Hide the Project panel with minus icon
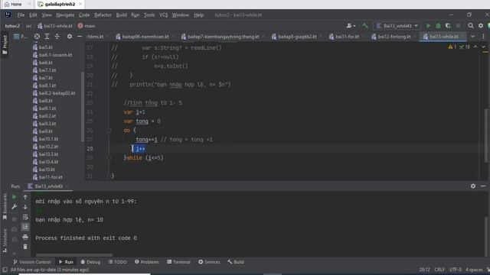The width and height of the screenshot is (490, 275). pyautogui.click(x=80, y=37)
